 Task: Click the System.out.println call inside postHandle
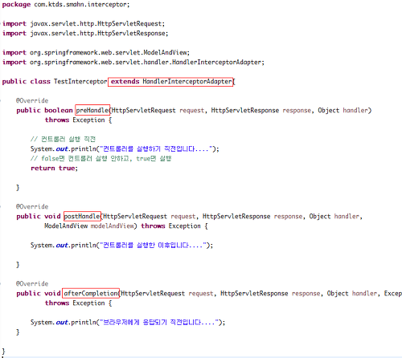[x=121, y=245]
